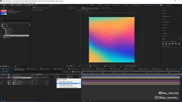Select the Unified Camera tool
182x102 pixels.
12,5
